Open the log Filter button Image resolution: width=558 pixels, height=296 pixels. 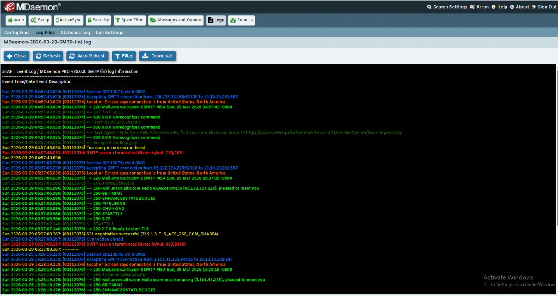[x=124, y=56]
